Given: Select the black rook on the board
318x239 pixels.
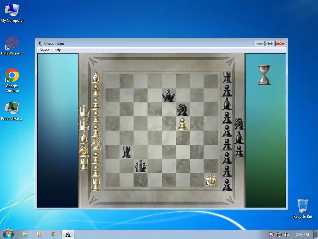Looking at the screenshot, I should tap(127, 152).
